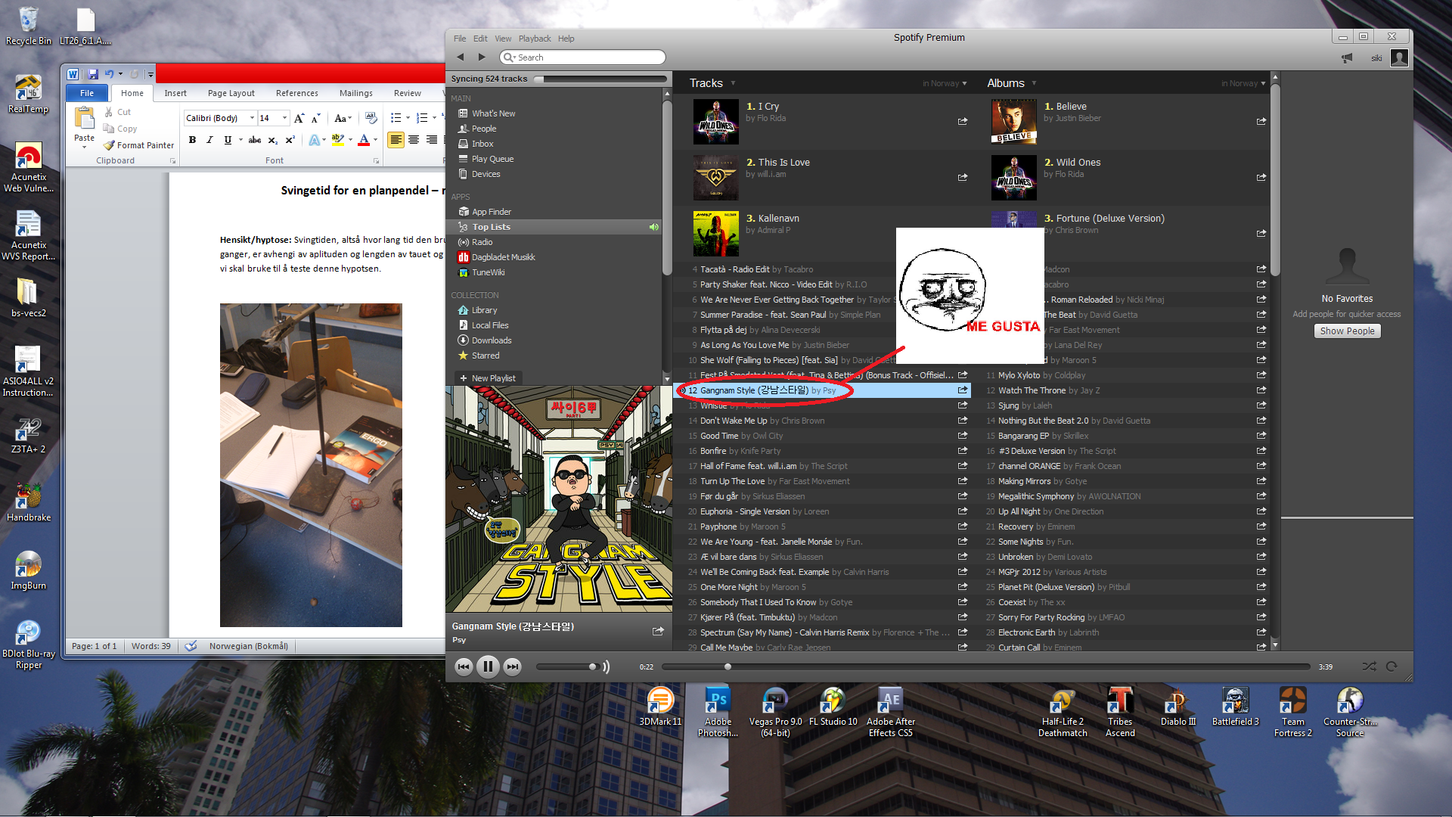Image resolution: width=1452 pixels, height=817 pixels.
Task: Open TuneWiki app in sidebar
Action: click(x=488, y=272)
